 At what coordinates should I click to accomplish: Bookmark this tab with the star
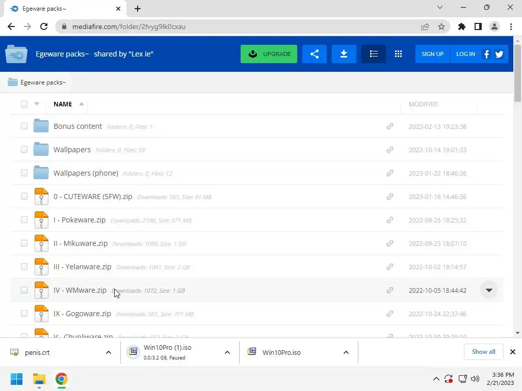pyautogui.click(x=441, y=26)
